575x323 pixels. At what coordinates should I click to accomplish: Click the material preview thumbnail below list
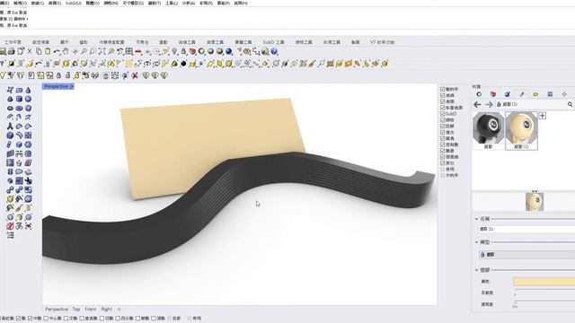pos(535,202)
